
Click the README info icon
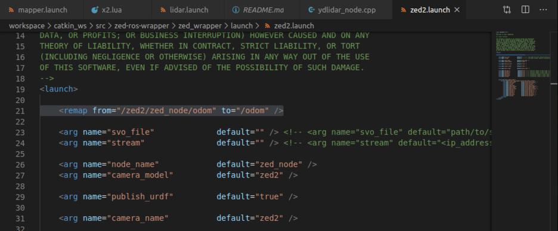235,10
